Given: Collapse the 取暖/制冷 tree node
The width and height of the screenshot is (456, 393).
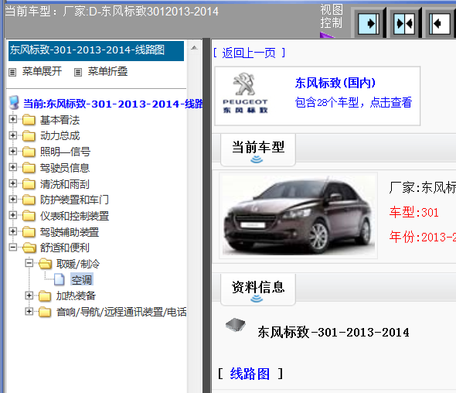Looking at the screenshot, I should tap(29, 263).
